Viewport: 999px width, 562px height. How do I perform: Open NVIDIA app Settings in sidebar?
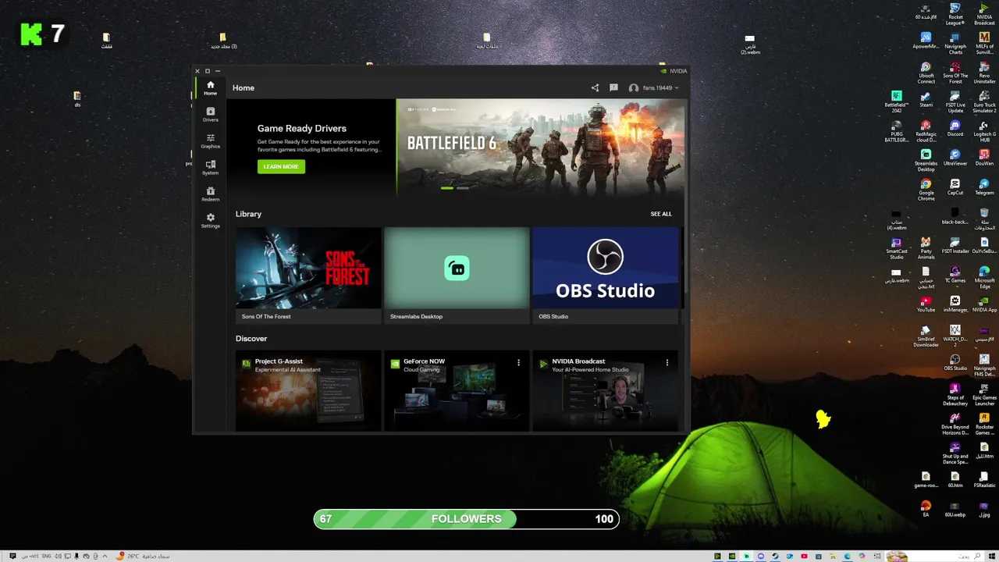point(210,221)
